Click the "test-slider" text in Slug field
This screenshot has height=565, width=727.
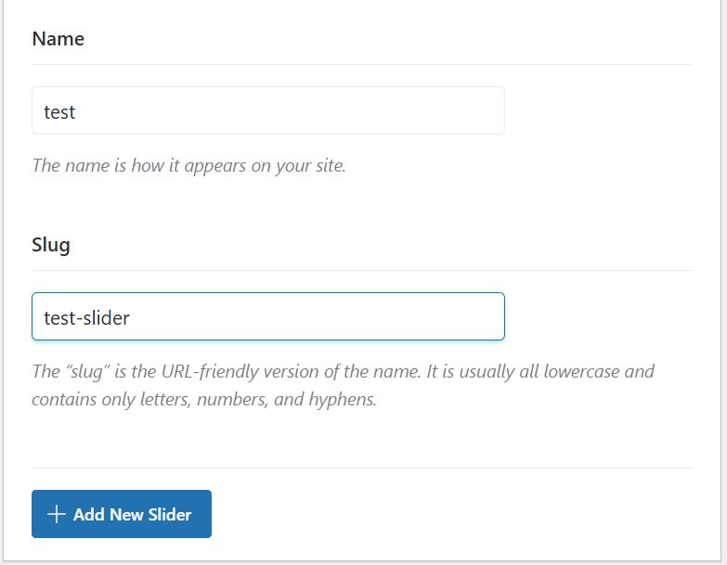coord(86,318)
